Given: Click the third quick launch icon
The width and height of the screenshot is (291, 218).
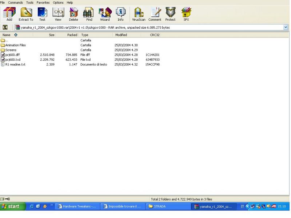Looking at the screenshot, I should click(x=45, y=206).
